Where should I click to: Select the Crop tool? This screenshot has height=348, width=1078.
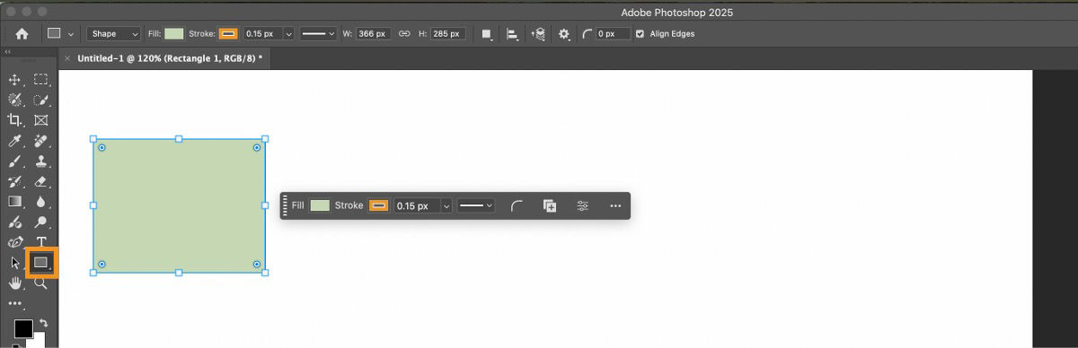click(14, 120)
